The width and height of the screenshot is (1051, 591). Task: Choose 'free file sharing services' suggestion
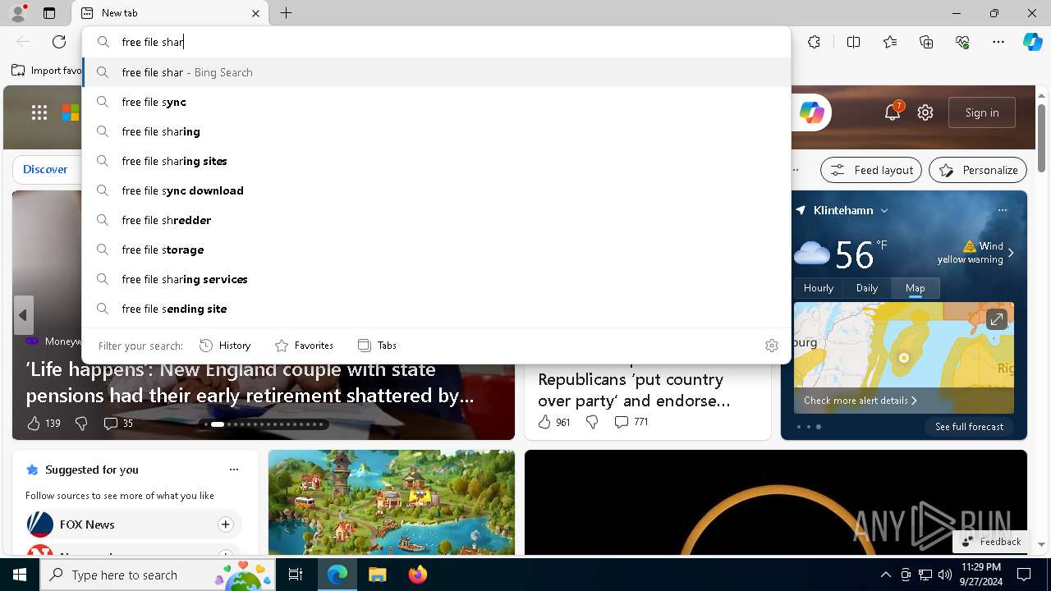[436, 279]
